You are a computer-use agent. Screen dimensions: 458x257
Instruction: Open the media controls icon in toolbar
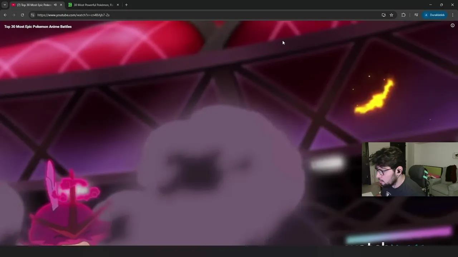416,15
